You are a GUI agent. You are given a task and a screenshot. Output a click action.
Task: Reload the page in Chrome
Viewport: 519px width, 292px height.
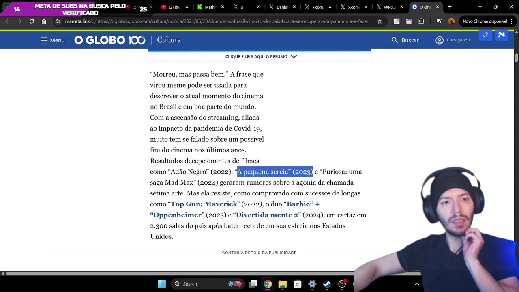pos(32,21)
